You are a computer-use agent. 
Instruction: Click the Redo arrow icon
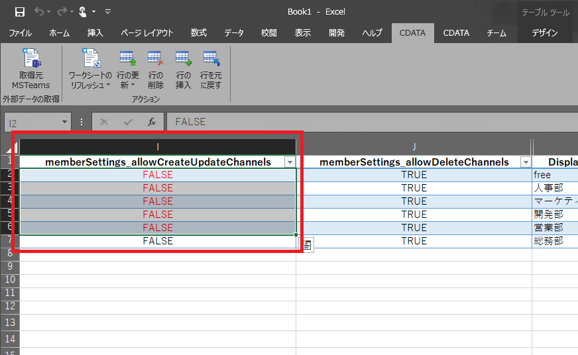click(x=62, y=11)
